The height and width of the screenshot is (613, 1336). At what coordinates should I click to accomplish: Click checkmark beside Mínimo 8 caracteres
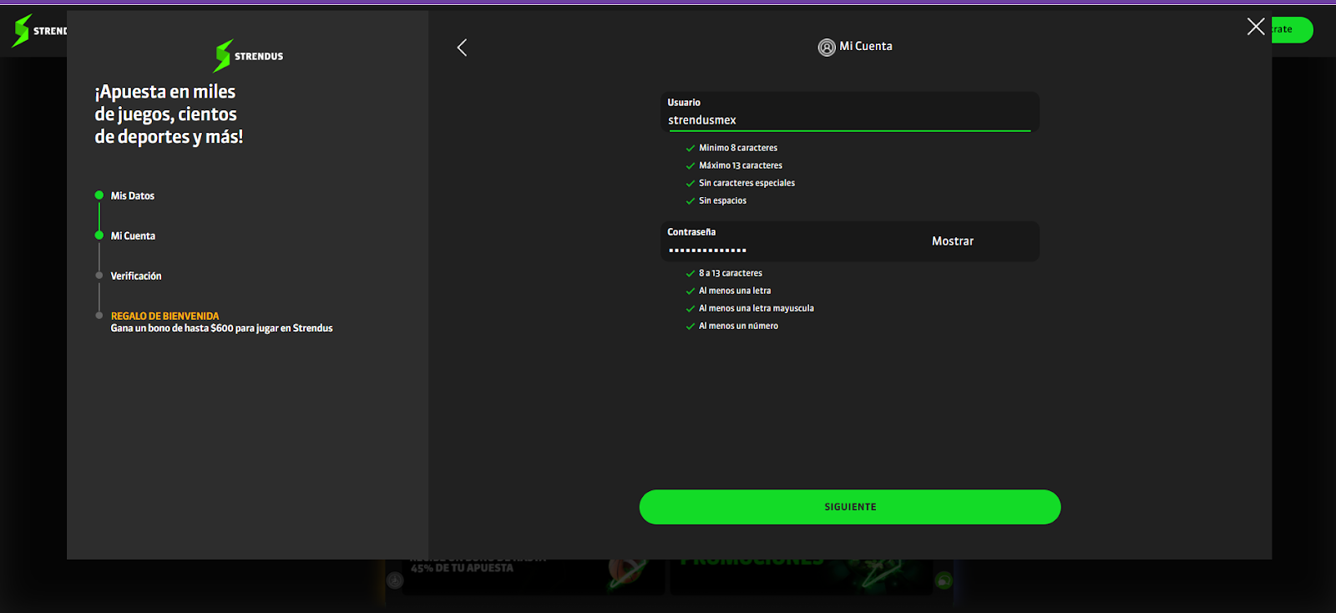pyautogui.click(x=691, y=149)
